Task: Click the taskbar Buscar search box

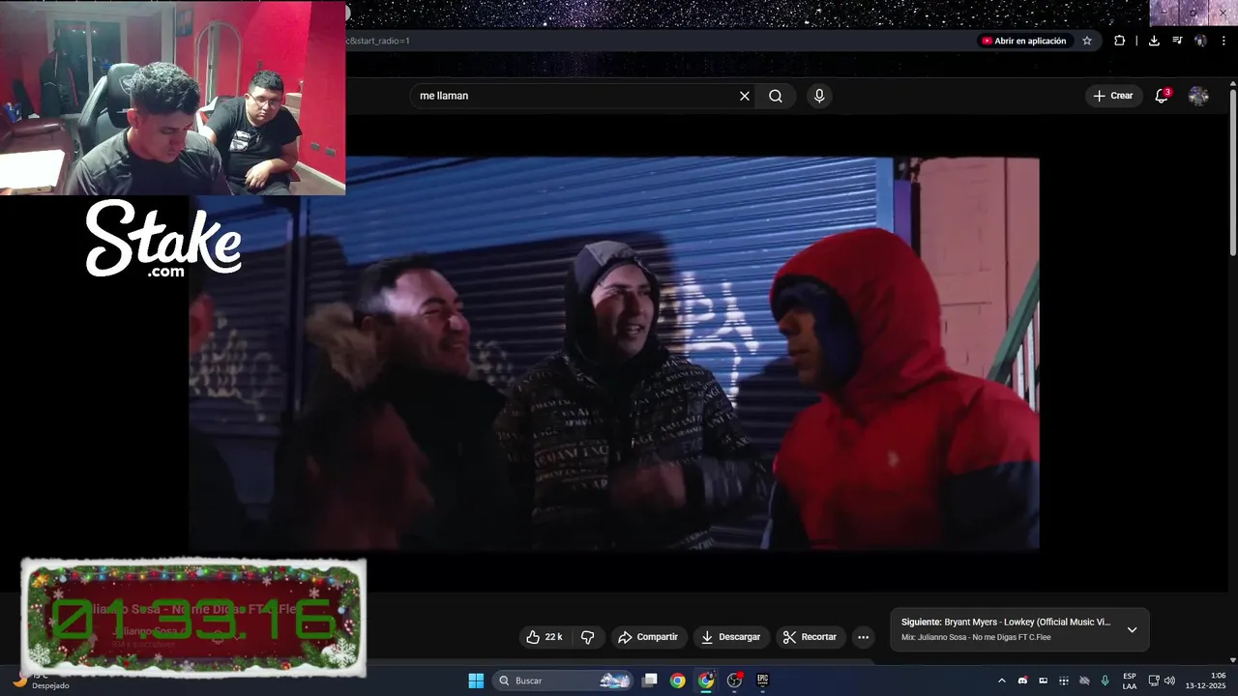Action: 563,681
